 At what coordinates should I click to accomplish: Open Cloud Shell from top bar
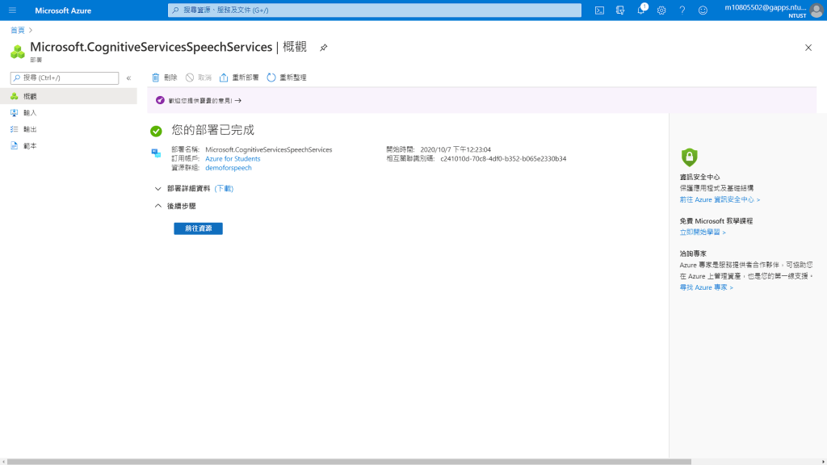click(x=600, y=10)
